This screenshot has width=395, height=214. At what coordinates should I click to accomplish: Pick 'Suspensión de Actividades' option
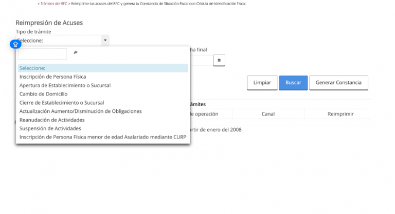point(50,128)
